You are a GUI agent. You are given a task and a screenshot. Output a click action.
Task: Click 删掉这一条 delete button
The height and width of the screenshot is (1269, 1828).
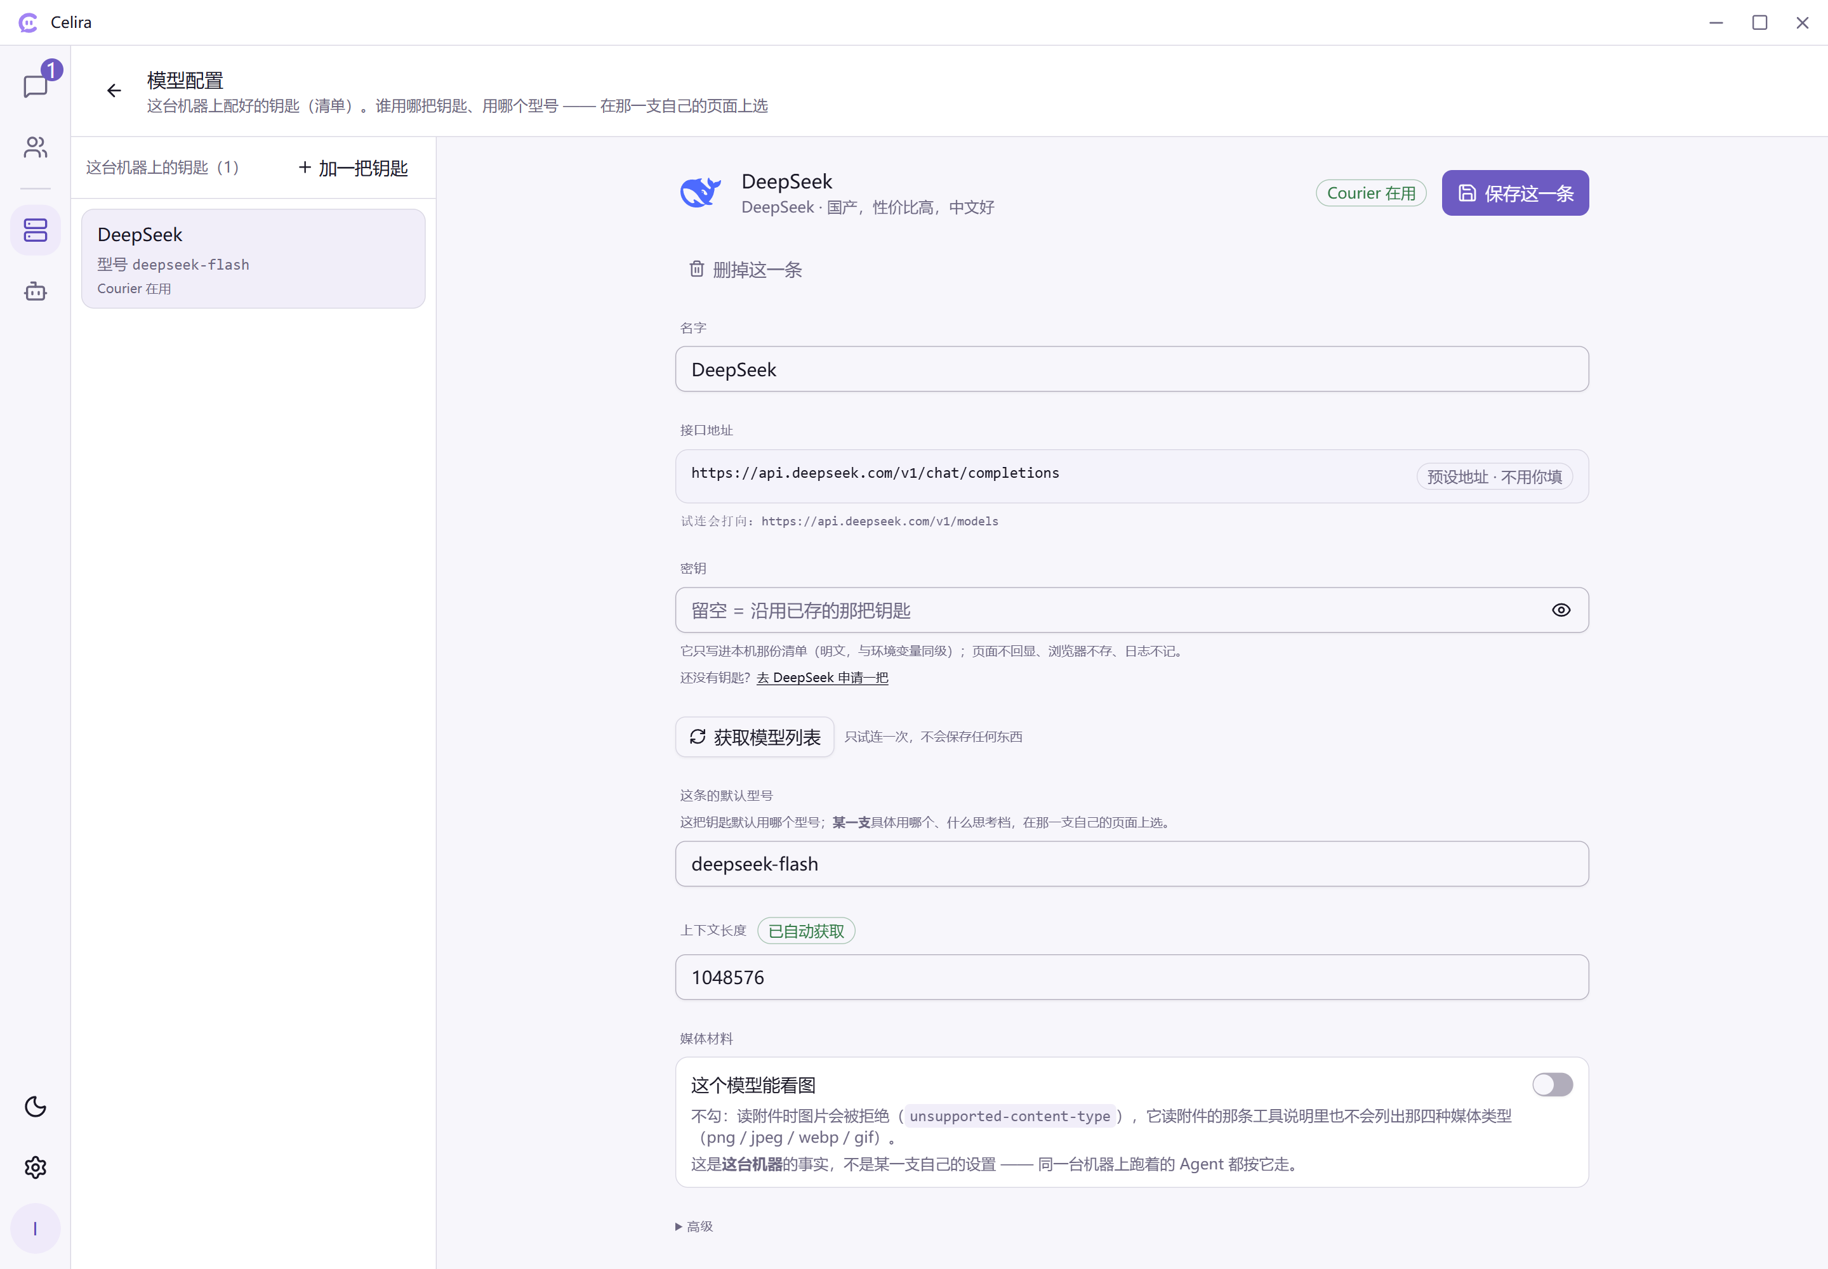[745, 270]
